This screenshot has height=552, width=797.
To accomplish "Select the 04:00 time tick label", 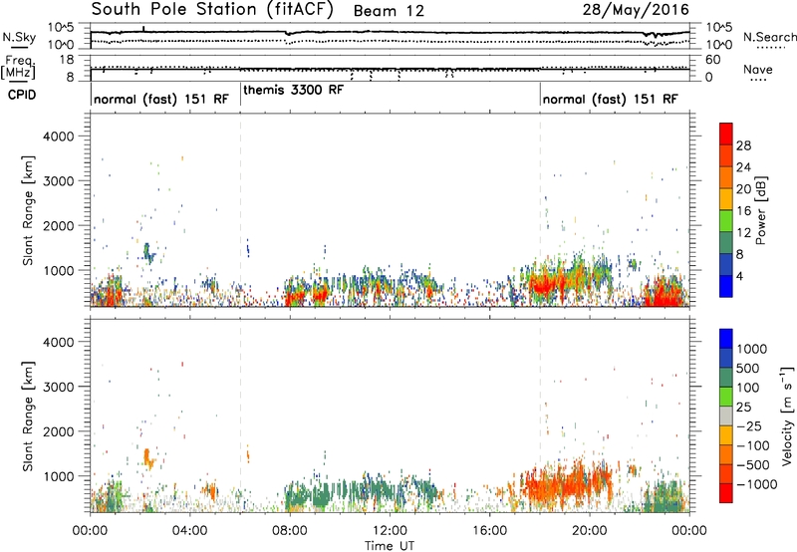I will pyautogui.click(x=189, y=531).
